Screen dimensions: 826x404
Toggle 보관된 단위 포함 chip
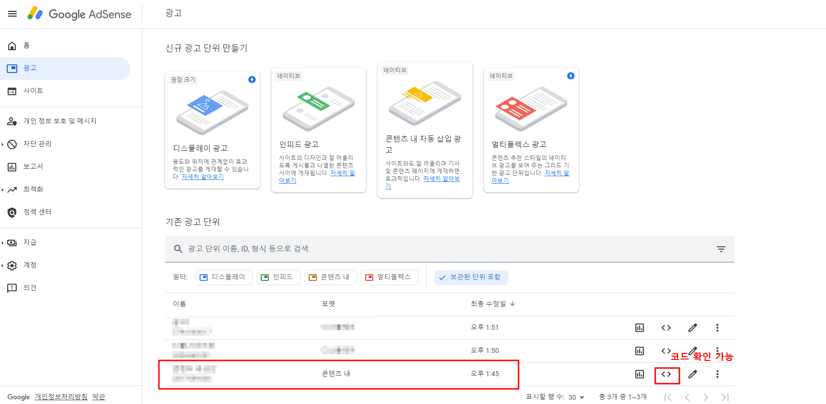point(471,277)
